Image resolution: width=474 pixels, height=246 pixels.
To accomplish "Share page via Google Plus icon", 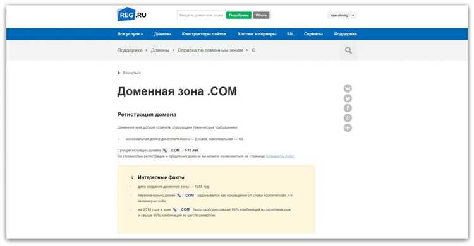I will click(x=348, y=118).
